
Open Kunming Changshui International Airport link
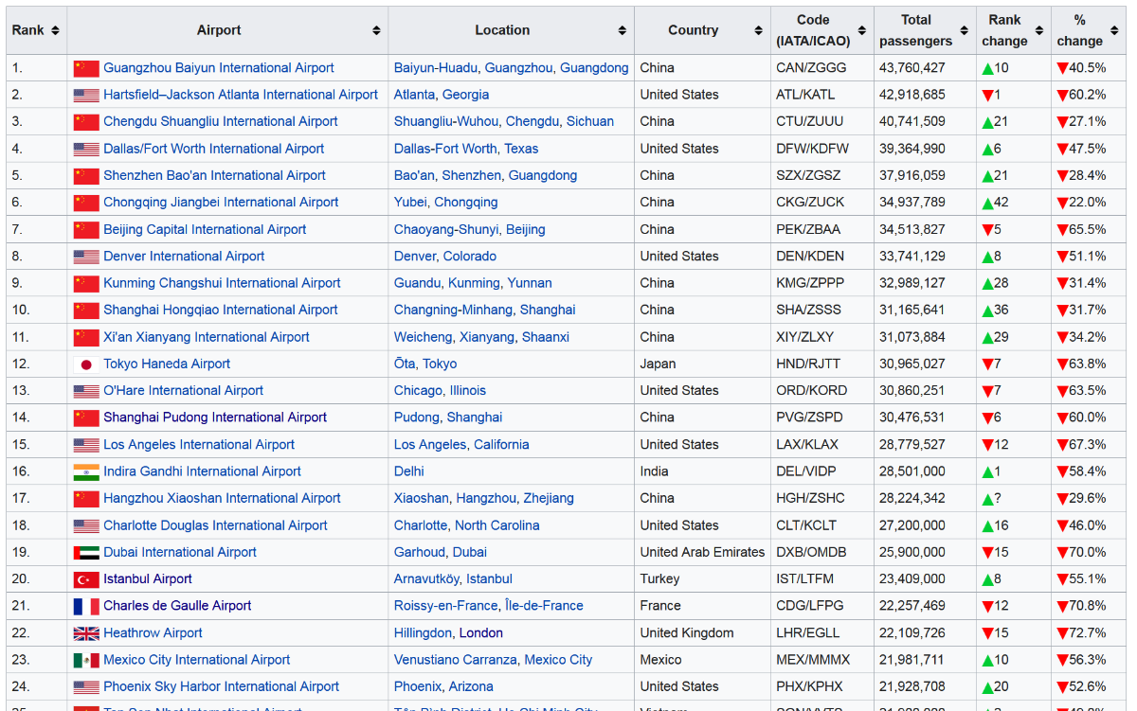(222, 283)
